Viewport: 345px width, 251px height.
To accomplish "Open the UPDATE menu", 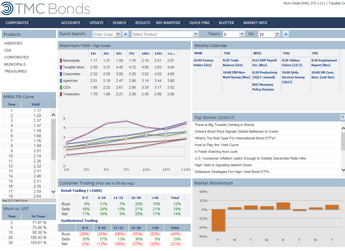I will click(x=97, y=23).
